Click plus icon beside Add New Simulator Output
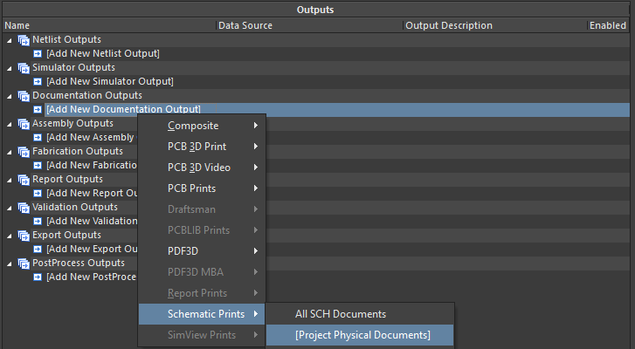 tap(38, 82)
